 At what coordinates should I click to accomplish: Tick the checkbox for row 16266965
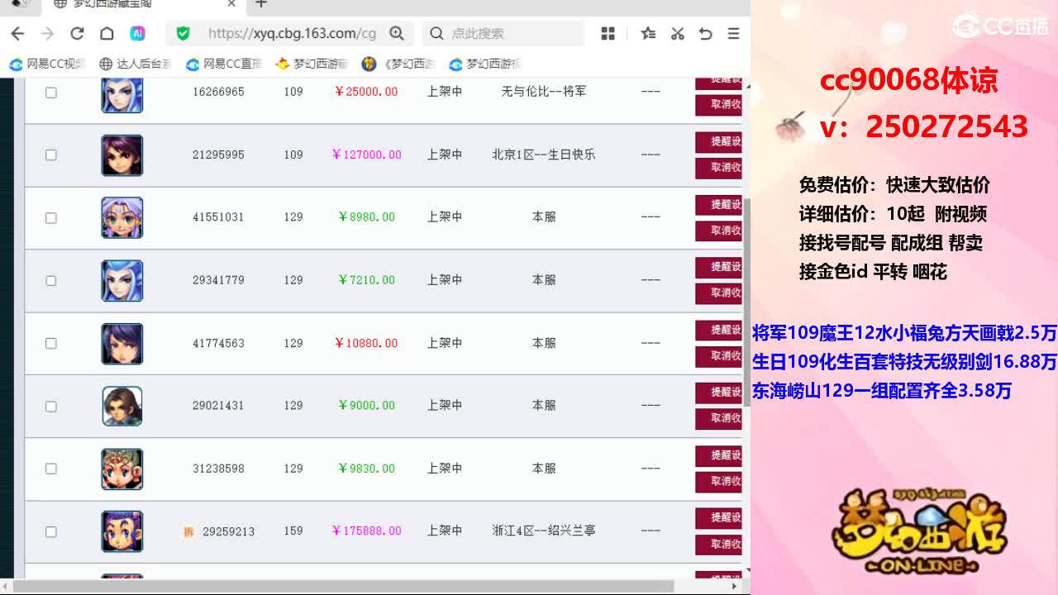[x=50, y=93]
